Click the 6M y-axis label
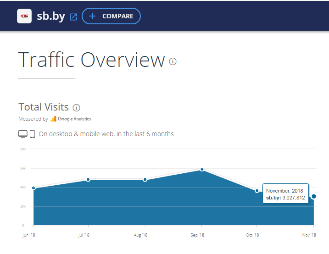Screen dimensions: 329x254 (23, 168)
